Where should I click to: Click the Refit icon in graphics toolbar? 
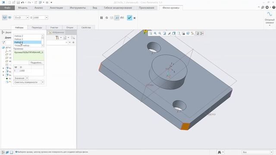click(x=151, y=34)
